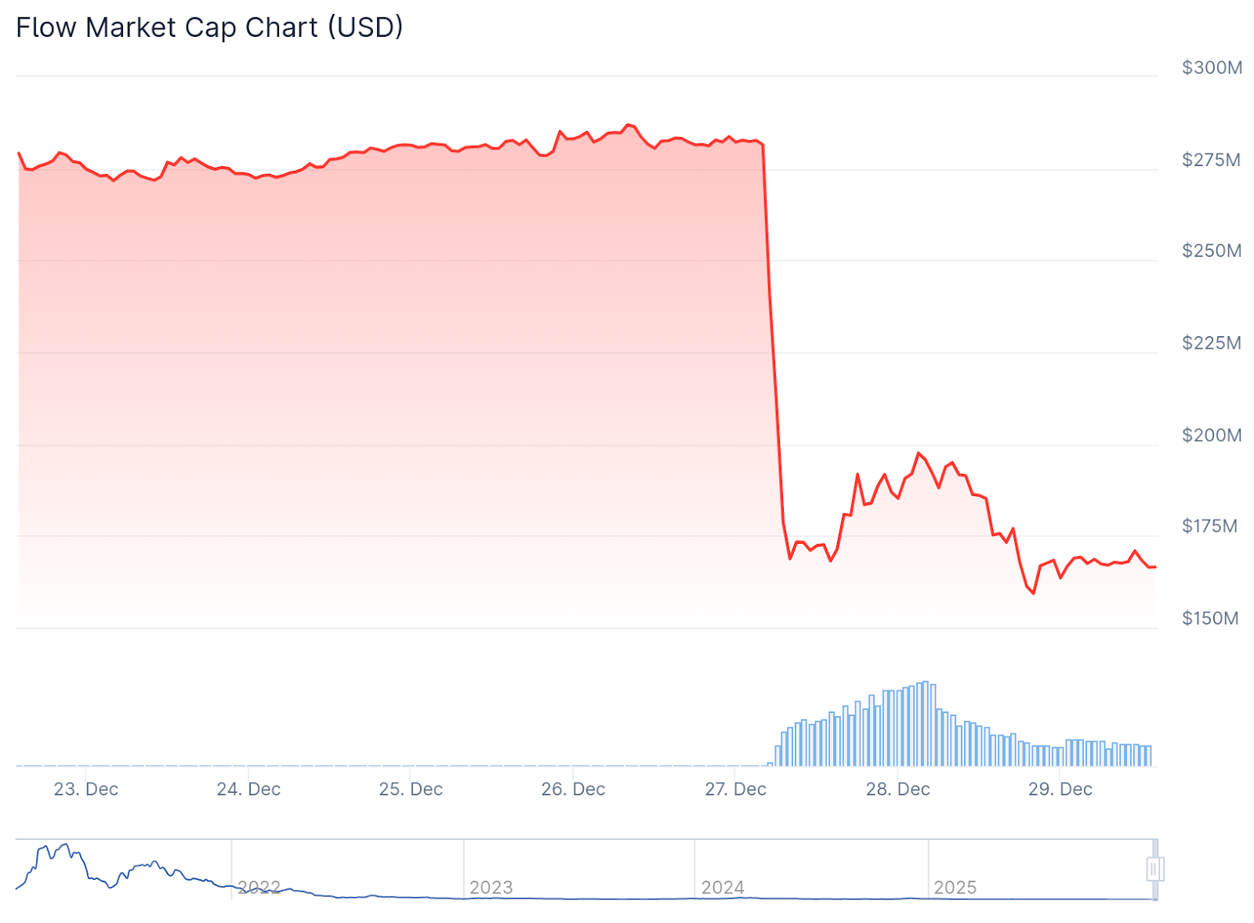Image resolution: width=1254 pixels, height=923 pixels.
Task: Click the 23. Dec date label
Action: coord(86,790)
